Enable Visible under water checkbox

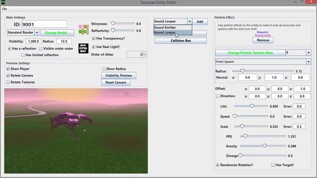(41, 48)
